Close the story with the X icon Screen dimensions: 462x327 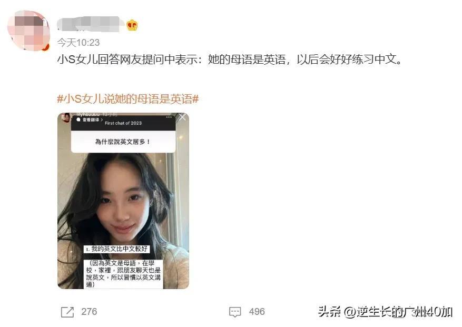[x=182, y=117]
